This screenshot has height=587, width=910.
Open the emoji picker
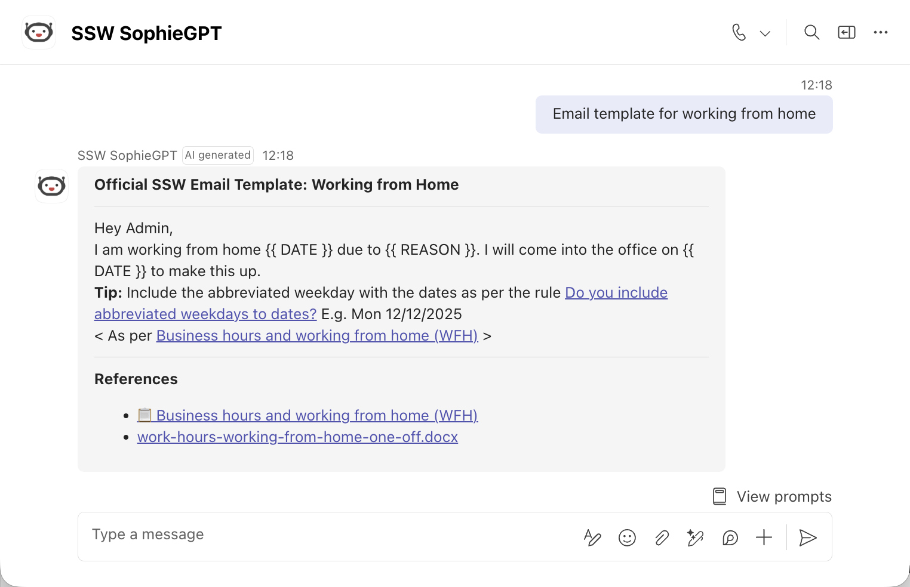[x=627, y=537]
